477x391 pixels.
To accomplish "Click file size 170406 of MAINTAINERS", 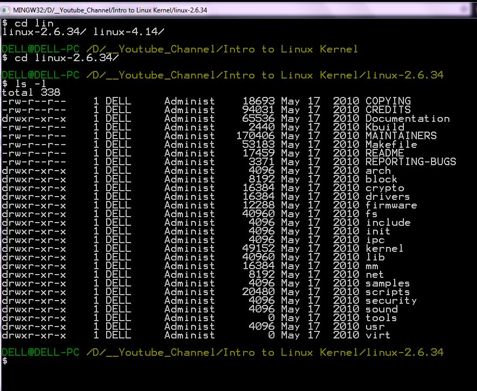I will coord(256,136).
